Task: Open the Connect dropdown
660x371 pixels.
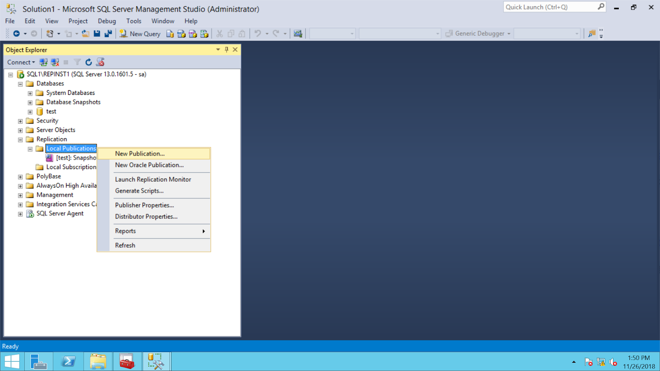Action: pyautogui.click(x=20, y=62)
